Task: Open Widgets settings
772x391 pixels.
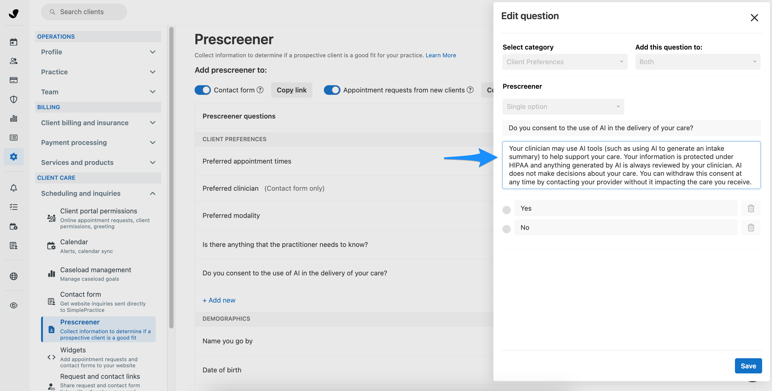Action: (x=99, y=357)
